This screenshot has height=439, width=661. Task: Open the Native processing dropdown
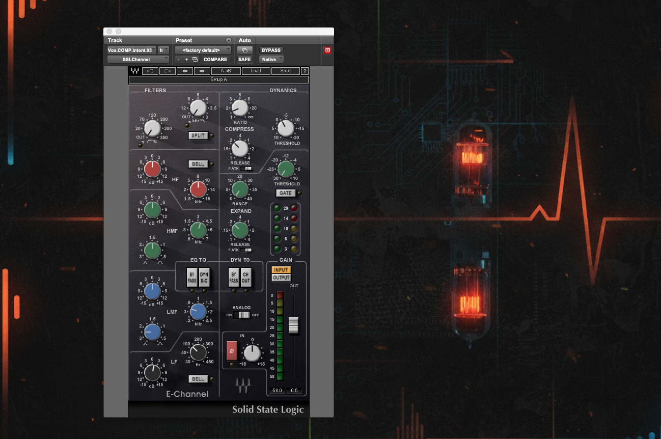coord(270,59)
